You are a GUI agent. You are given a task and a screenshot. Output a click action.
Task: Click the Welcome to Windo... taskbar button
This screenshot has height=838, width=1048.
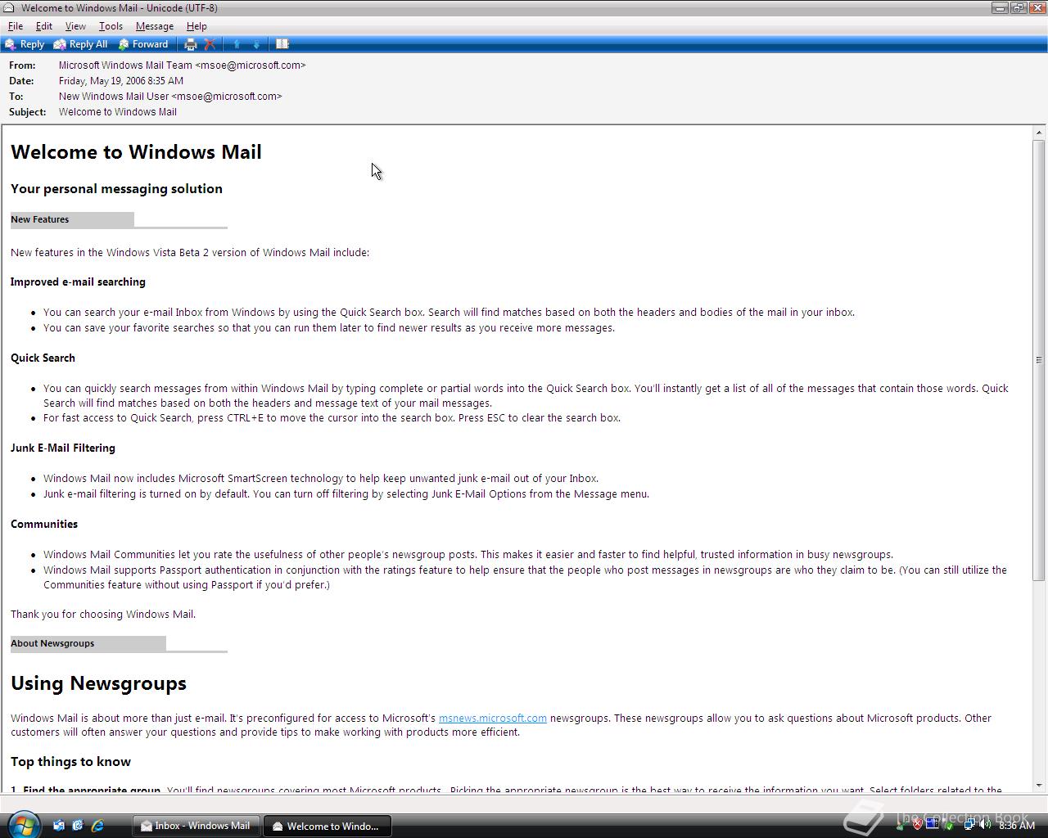327,826
